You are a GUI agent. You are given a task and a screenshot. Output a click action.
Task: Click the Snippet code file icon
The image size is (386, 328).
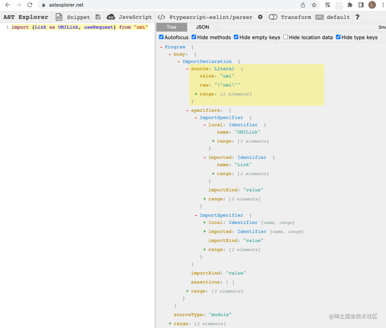point(59,17)
